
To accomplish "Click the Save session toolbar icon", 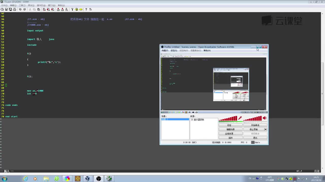I will (x=62, y=9).
